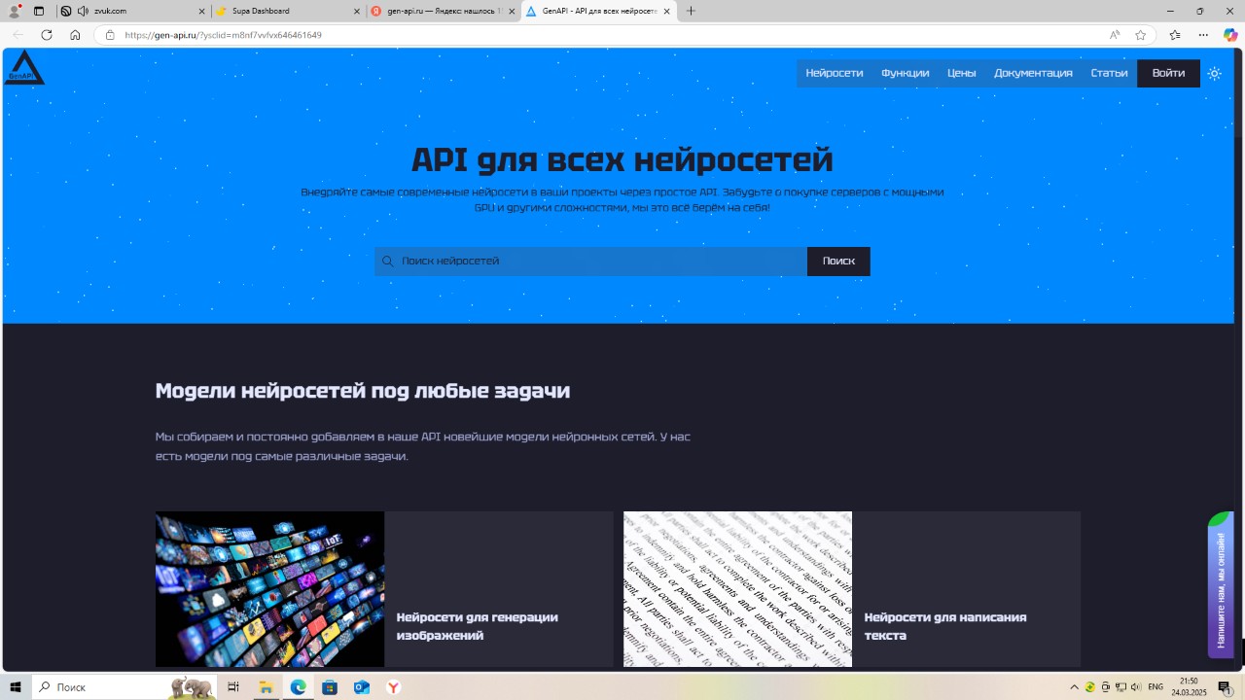
Task: Open Outlook from the taskbar
Action: [362, 687]
